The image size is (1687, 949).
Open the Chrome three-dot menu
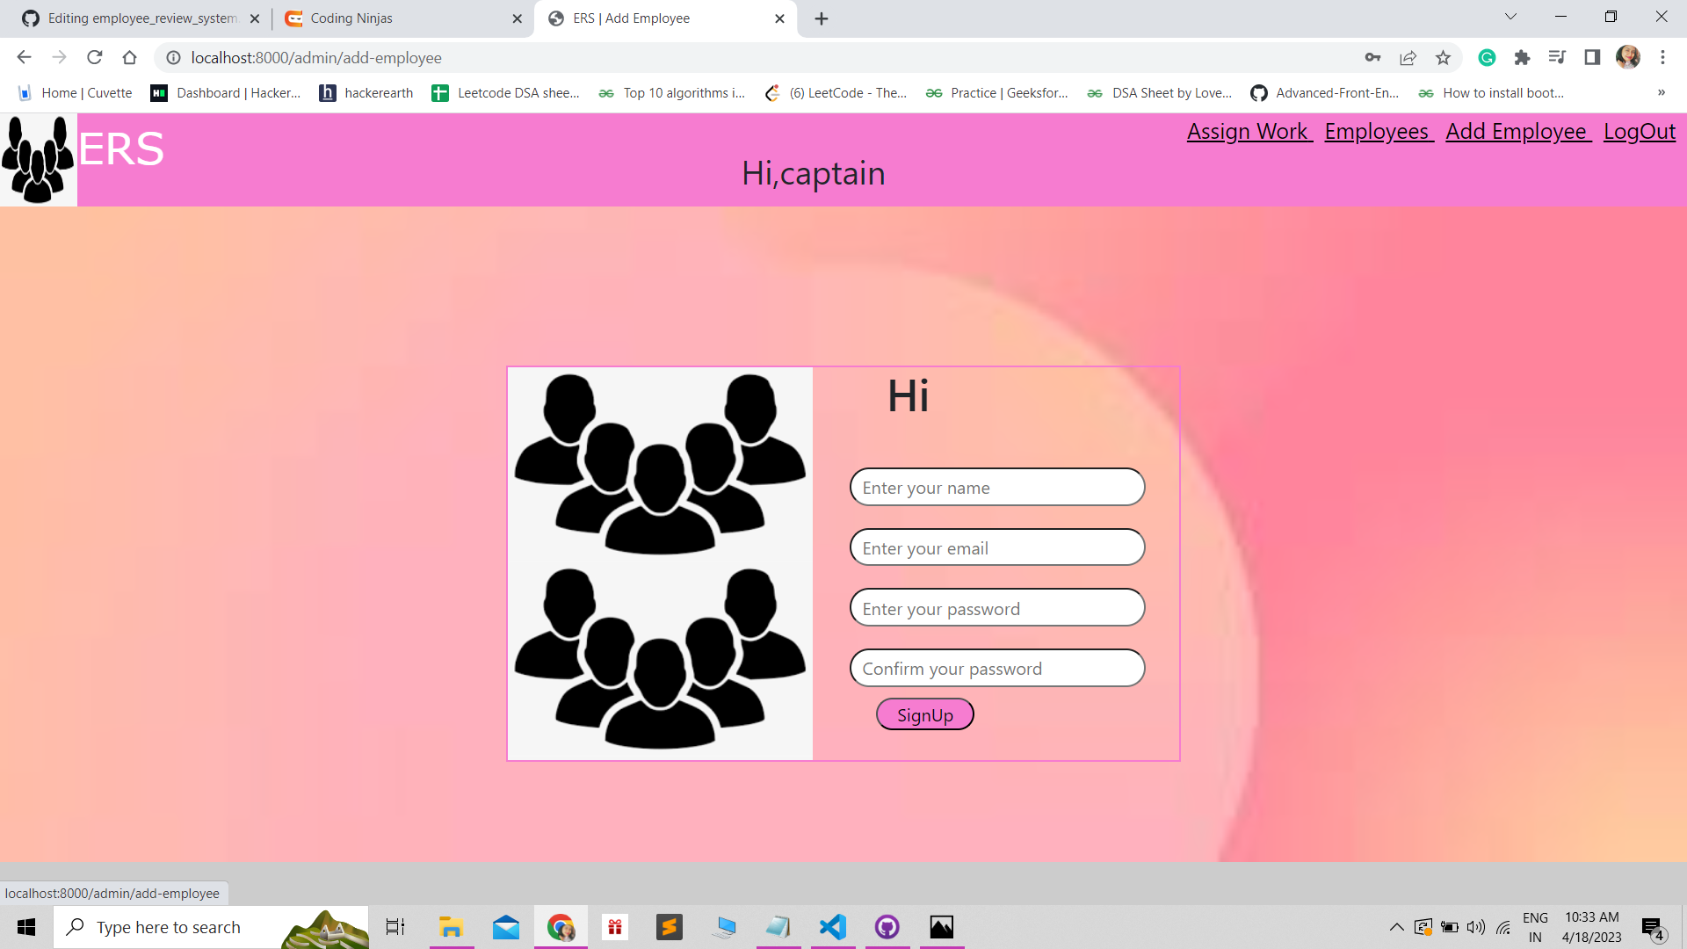(1662, 57)
